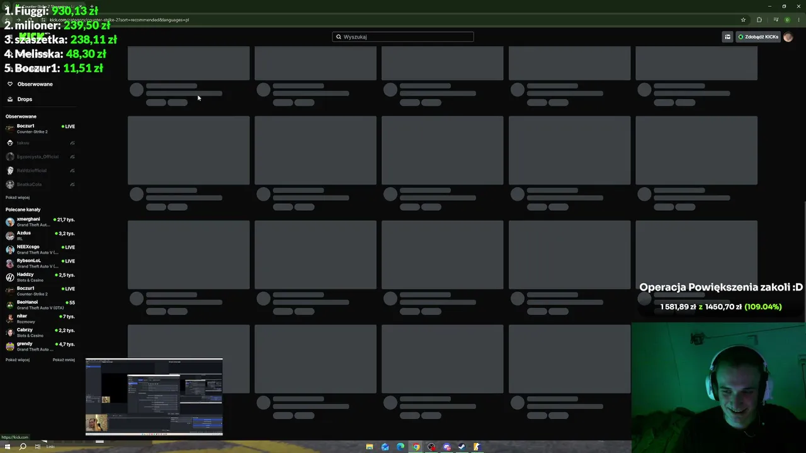Screen dimensions: 806x453
Task: Open recommended channel Cabrzy
Action: tap(40, 333)
